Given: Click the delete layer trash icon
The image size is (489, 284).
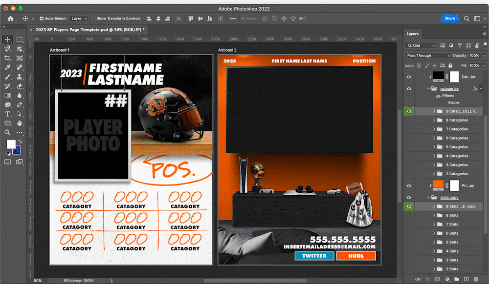Looking at the screenshot, I should [476, 279].
